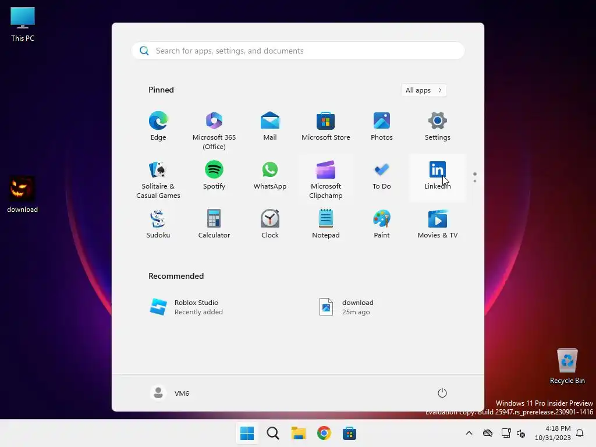596x447 pixels.
Task: Open Microsoft Store on the taskbar
Action: (349, 433)
